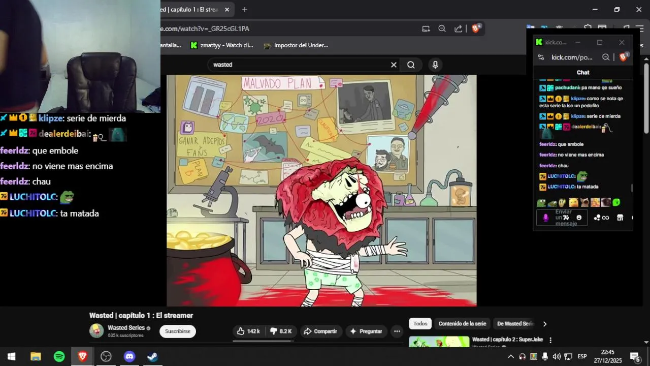Click username 'pachudani' in Kick chat
This screenshot has height=366, width=650.
coord(567,87)
